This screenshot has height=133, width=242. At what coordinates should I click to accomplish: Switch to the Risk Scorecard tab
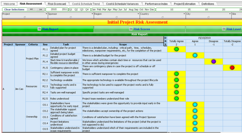pos(57,4)
